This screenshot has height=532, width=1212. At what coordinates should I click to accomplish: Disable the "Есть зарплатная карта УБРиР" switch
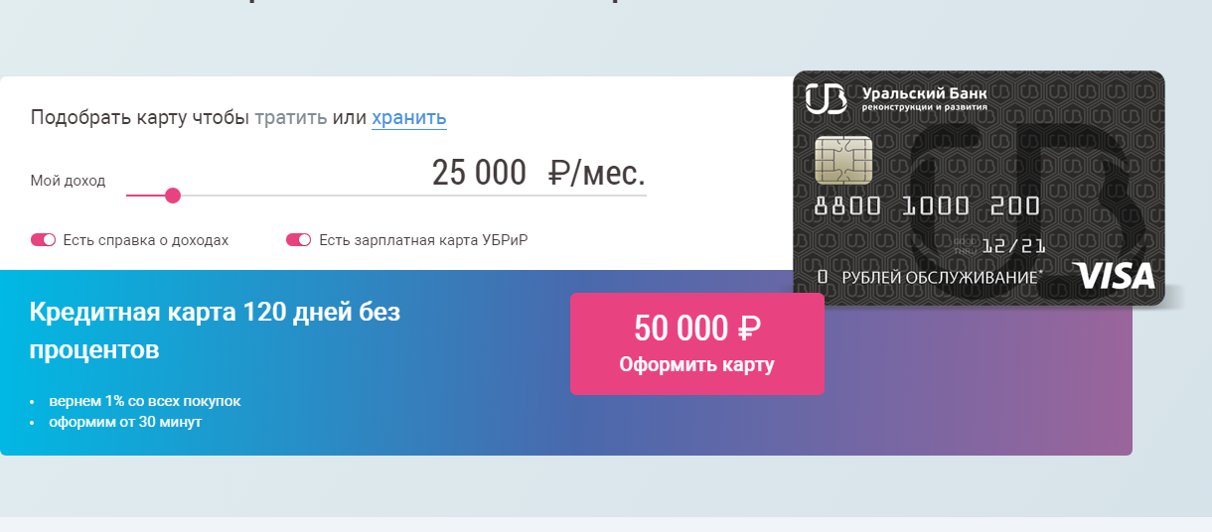(x=298, y=240)
